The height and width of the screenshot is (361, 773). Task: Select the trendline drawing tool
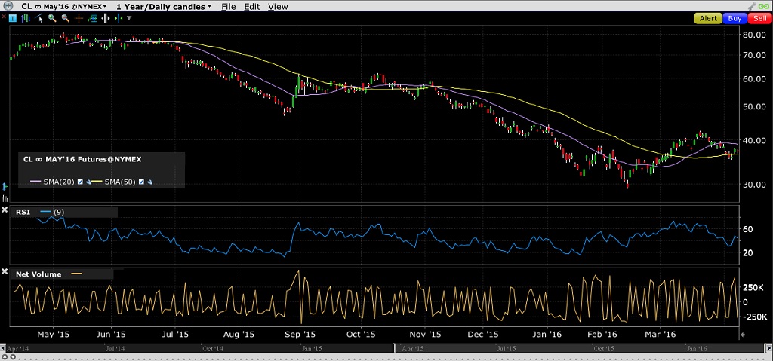[x=38, y=18]
